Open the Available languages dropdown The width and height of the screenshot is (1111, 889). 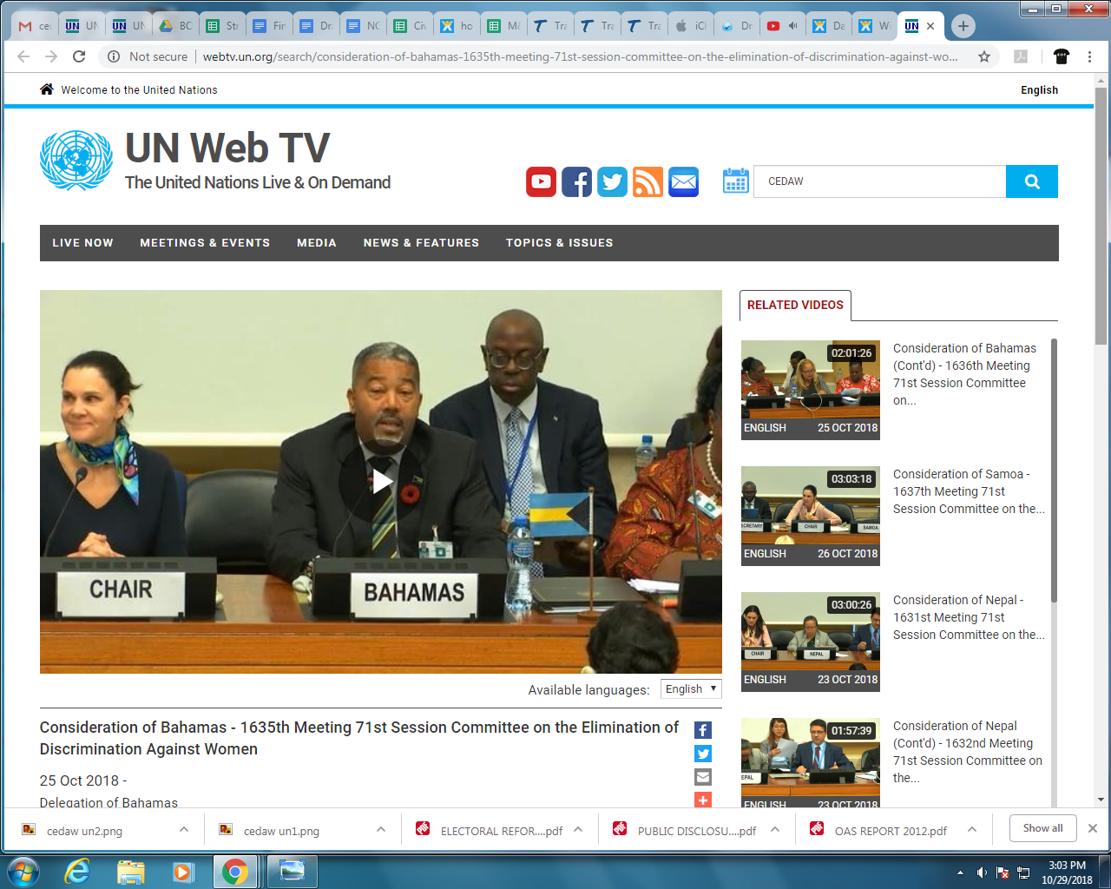click(691, 688)
